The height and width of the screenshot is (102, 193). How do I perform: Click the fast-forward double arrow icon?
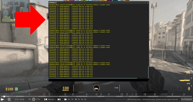[x=66, y=99]
